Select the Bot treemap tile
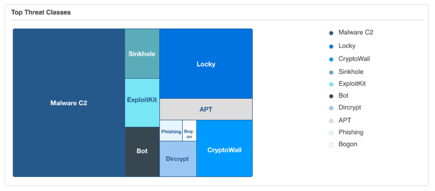Image resolution: width=435 pixels, height=191 pixels. 142,151
